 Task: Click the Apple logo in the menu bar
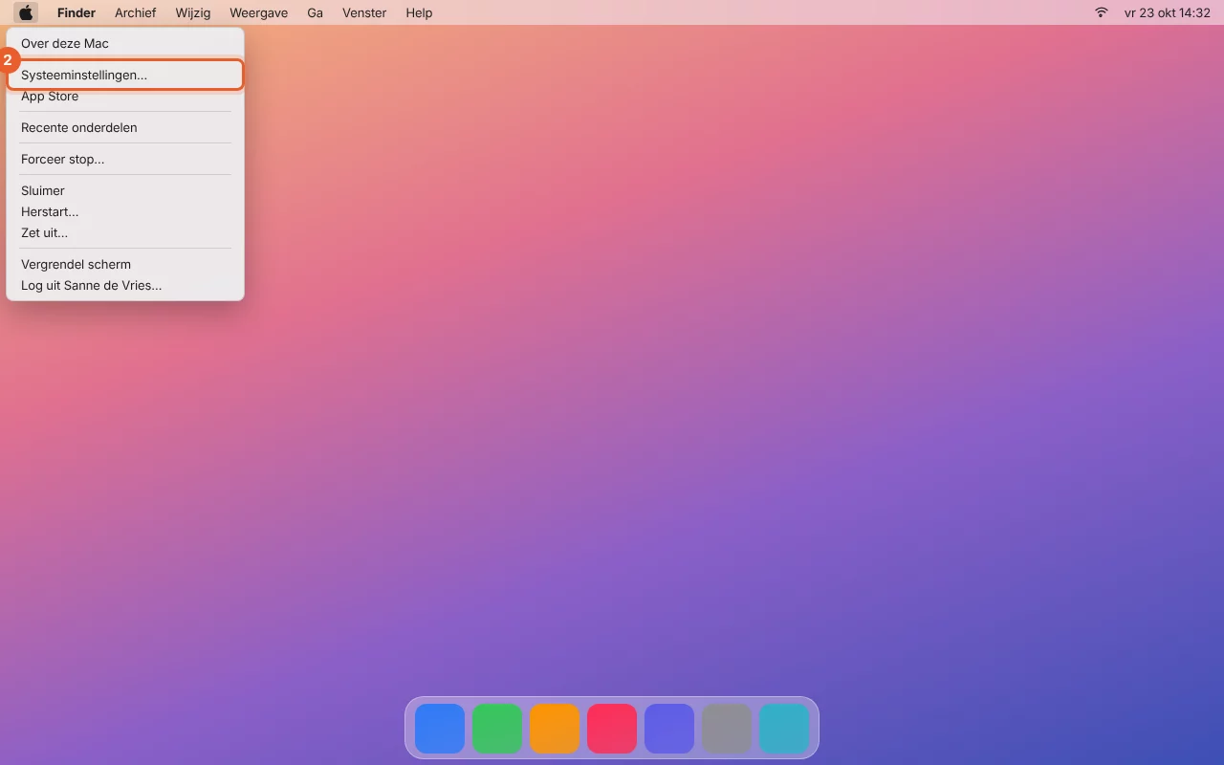coord(26,12)
